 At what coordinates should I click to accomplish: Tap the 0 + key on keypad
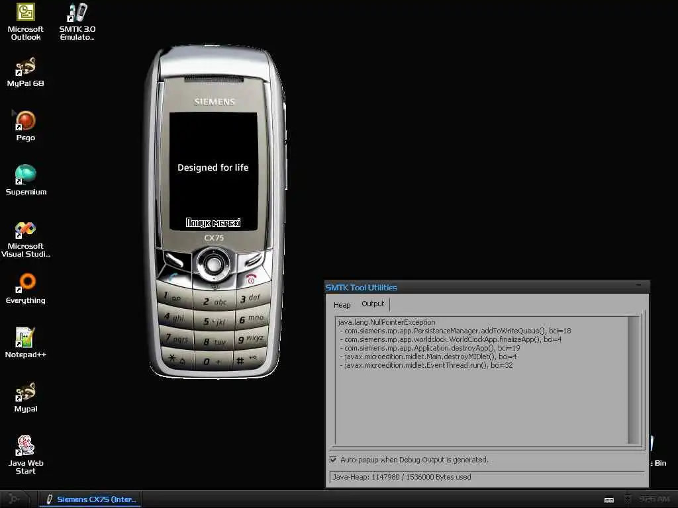(215, 361)
